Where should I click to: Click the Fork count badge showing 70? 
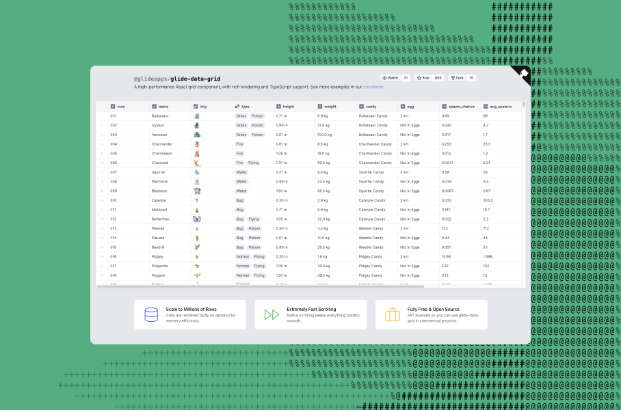pyautogui.click(x=470, y=78)
